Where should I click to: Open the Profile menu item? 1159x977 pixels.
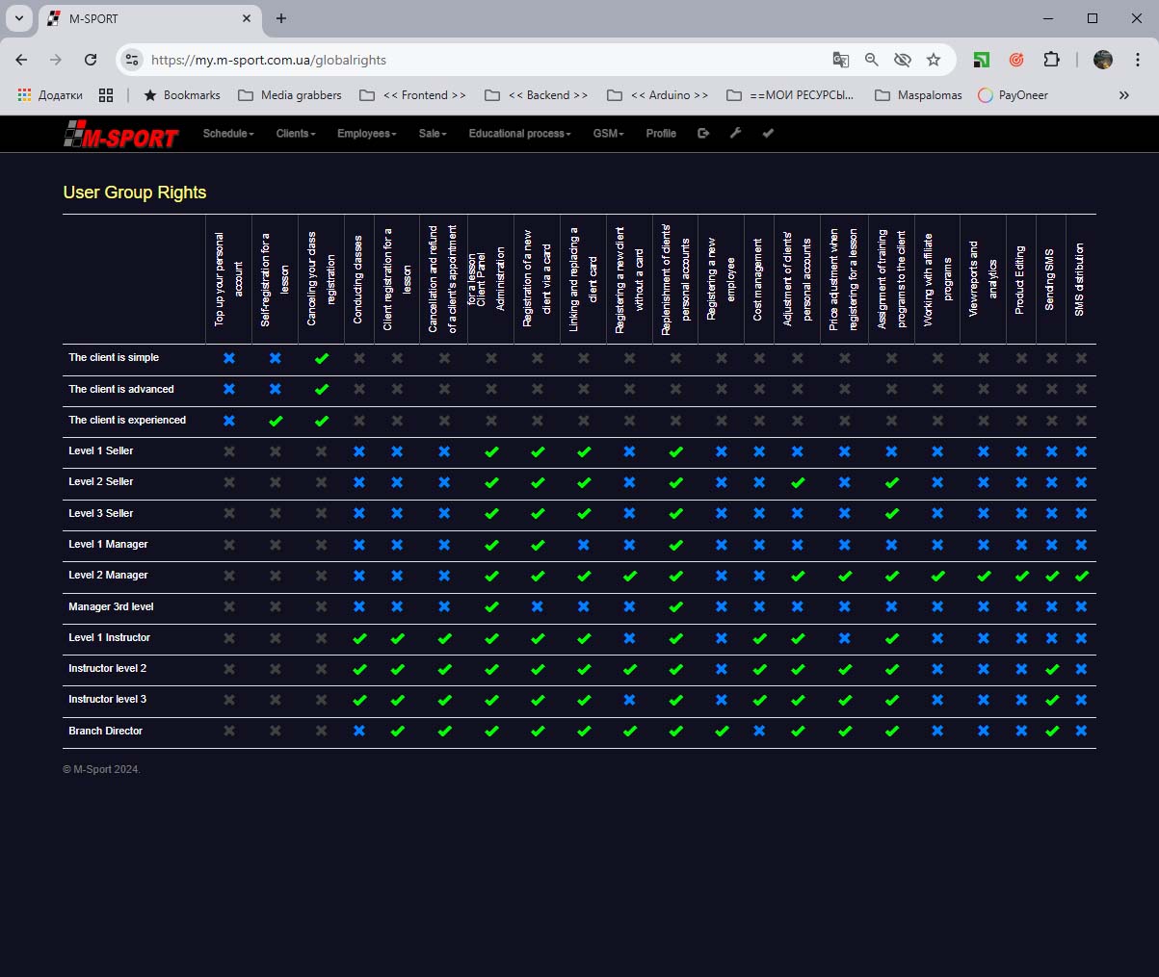tap(661, 134)
